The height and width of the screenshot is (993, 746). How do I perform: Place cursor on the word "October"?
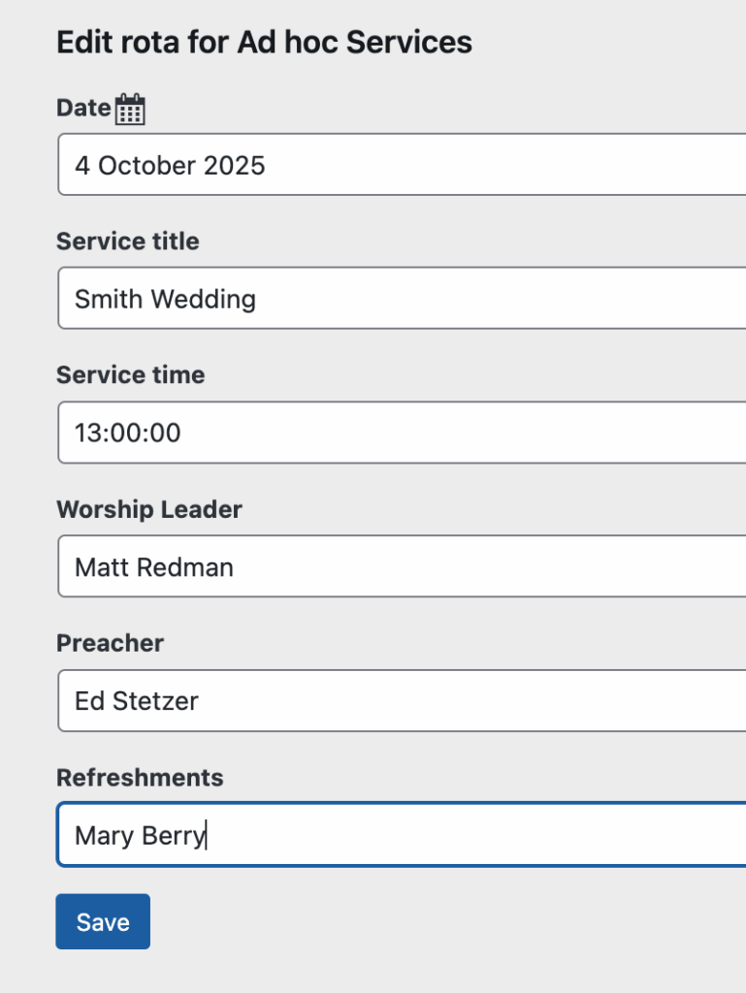pos(146,166)
